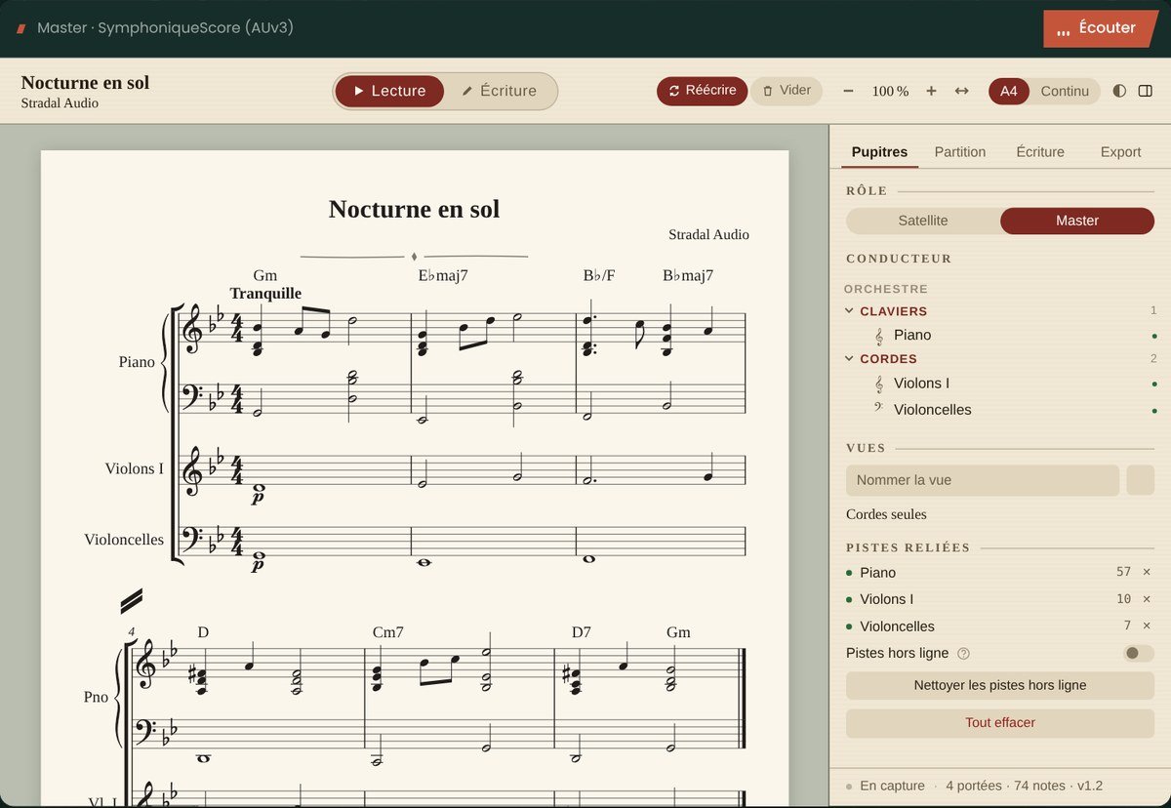Remove linked Piano track with the ×
1171x808 pixels.
1147,572
